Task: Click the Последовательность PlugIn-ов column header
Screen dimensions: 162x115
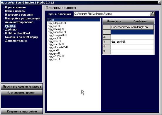Action: [x=132, y=27]
